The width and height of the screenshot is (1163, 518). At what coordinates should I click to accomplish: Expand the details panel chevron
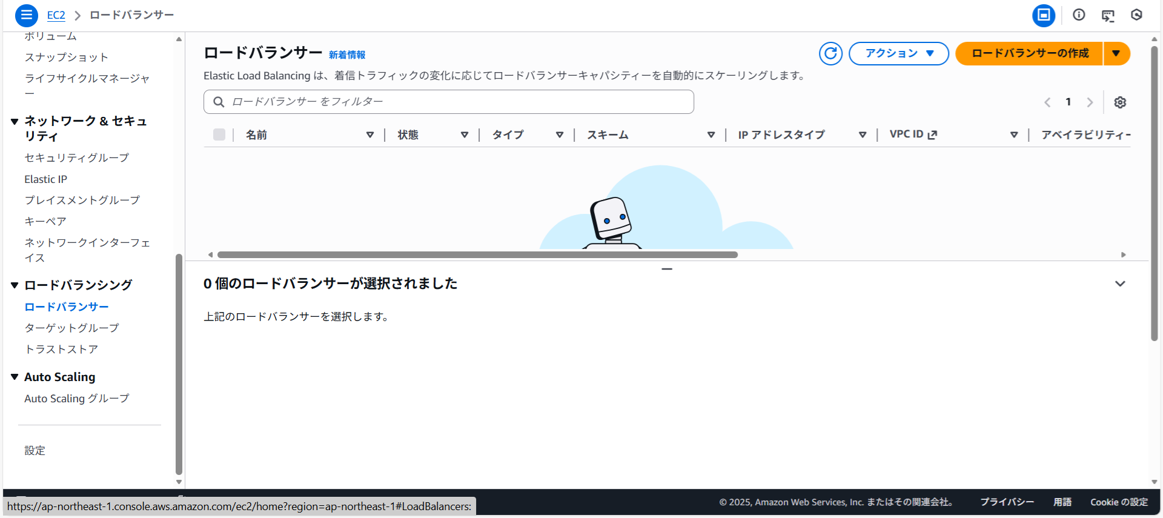tap(1120, 284)
